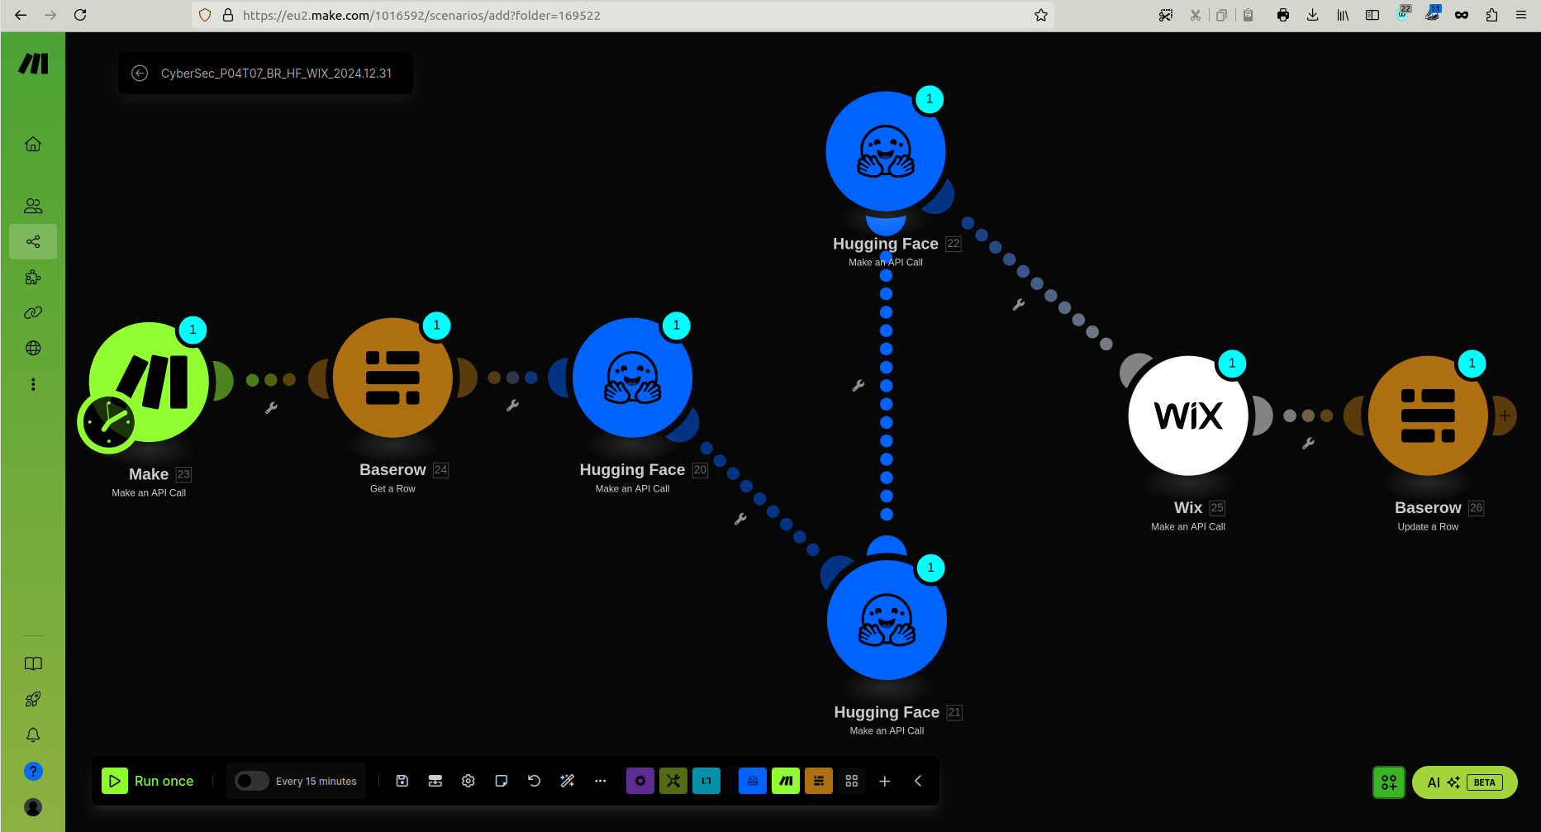The image size is (1541, 832).
Task: Open the Notes sticky-note icon
Action: tap(502, 781)
